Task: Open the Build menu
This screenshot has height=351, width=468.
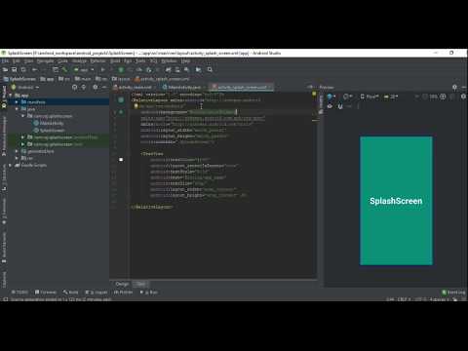Action: [x=115, y=61]
